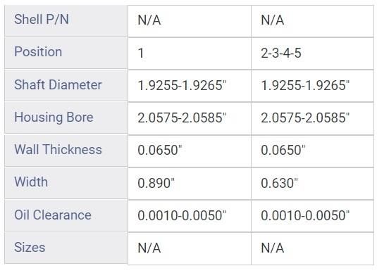Click the Oil Clearance label cell
Screen dimensions: 377x273
point(66,215)
